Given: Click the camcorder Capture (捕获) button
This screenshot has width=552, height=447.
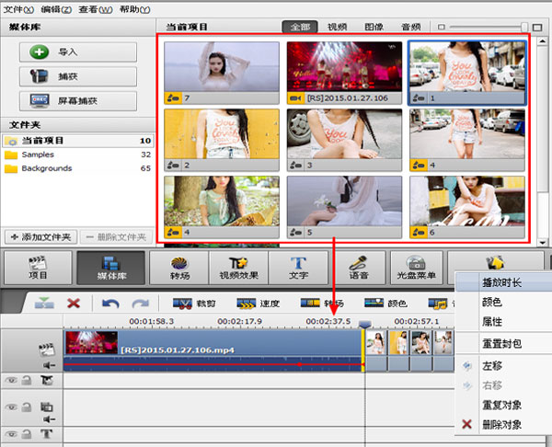Looking at the screenshot, I should click(x=78, y=76).
